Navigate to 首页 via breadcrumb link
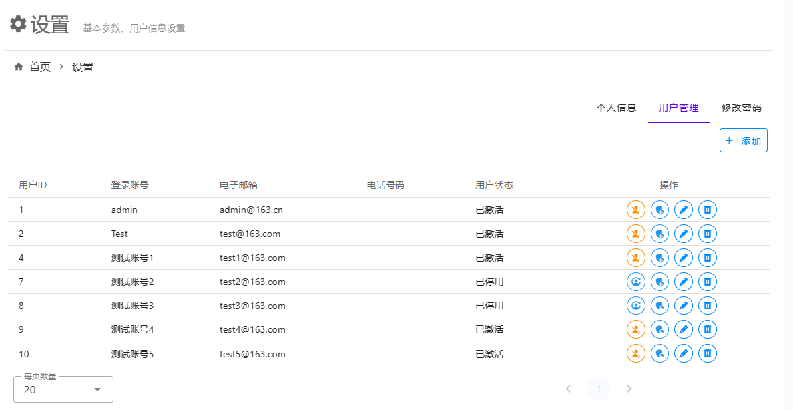 [40, 67]
